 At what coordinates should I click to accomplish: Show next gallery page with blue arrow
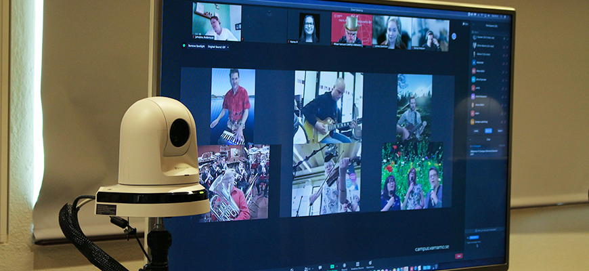[454, 36]
